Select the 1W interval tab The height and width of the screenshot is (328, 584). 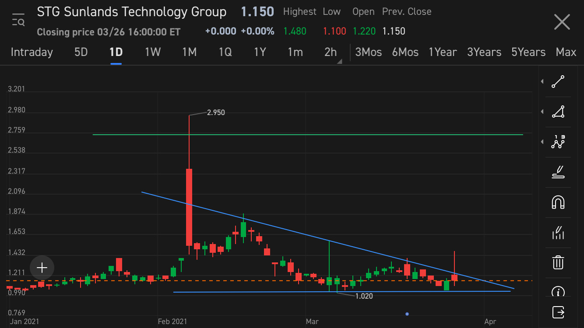pyautogui.click(x=153, y=52)
